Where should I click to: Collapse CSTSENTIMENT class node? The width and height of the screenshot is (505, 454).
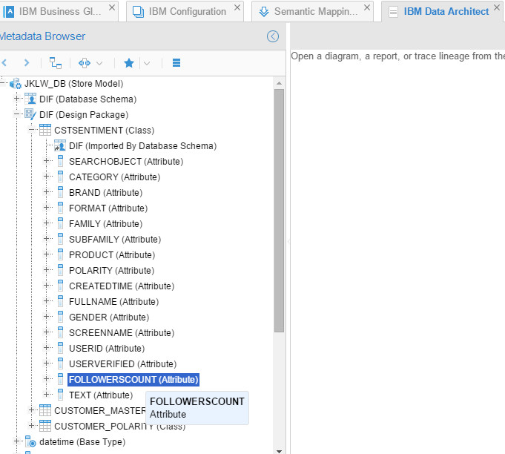click(31, 130)
